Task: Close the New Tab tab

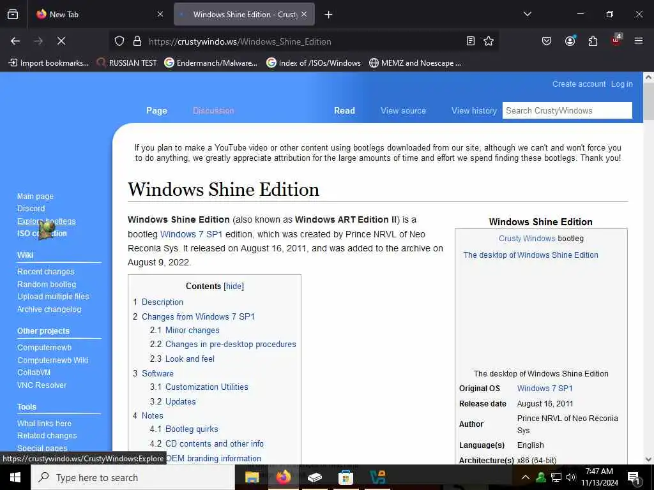Action: [160, 14]
